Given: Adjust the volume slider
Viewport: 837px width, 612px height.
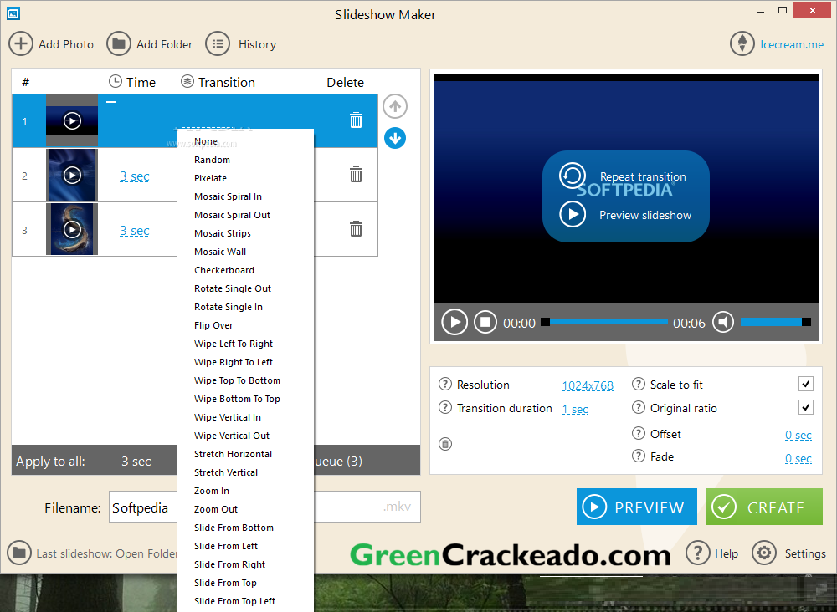Looking at the screenshot, I should pyautogui.click(x=776, y=321).
